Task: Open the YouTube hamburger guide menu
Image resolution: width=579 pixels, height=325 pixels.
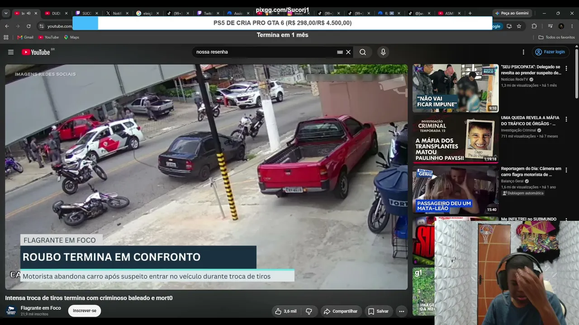Action: (x=11, y=52)
